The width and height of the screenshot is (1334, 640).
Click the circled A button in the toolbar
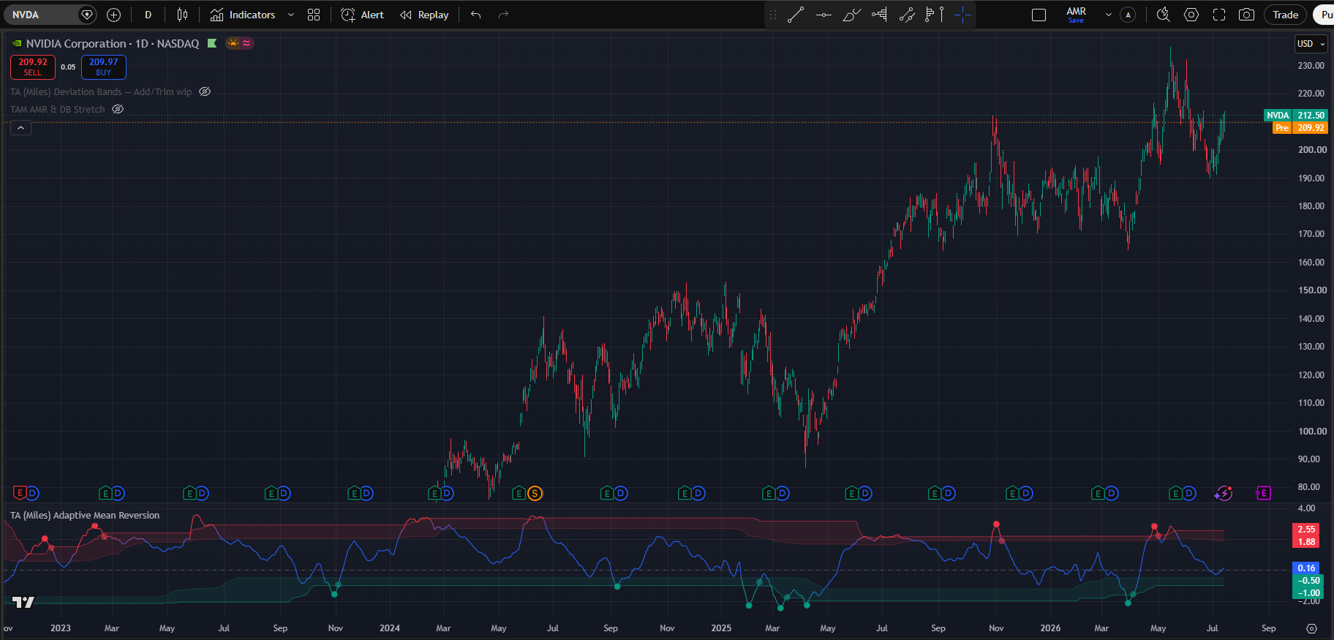pyautogui.click(x=1128, y=15)
